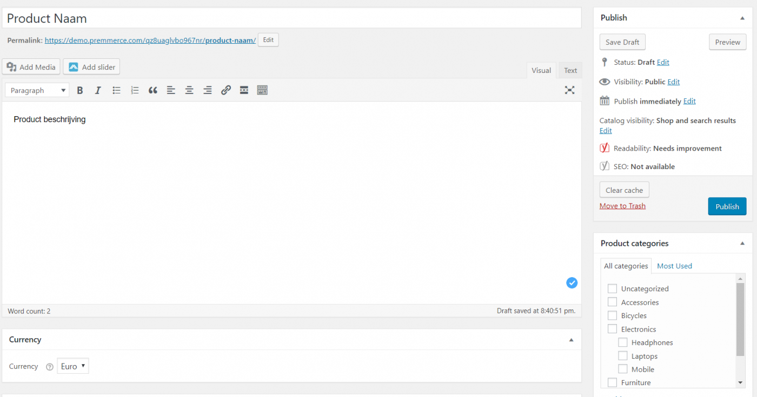Click the Clear cache button
This screenshot has width=757, height=397.
[624, 190]
